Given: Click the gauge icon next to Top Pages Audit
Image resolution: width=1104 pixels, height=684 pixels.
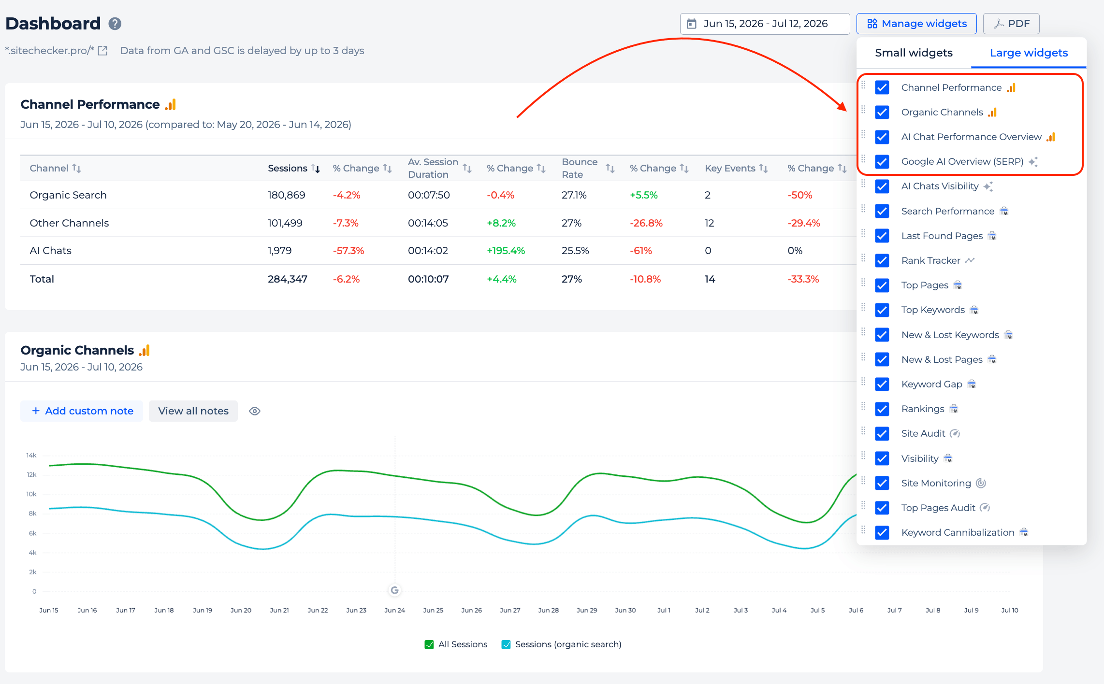Looking at the screenshot, I should point(985,508).
